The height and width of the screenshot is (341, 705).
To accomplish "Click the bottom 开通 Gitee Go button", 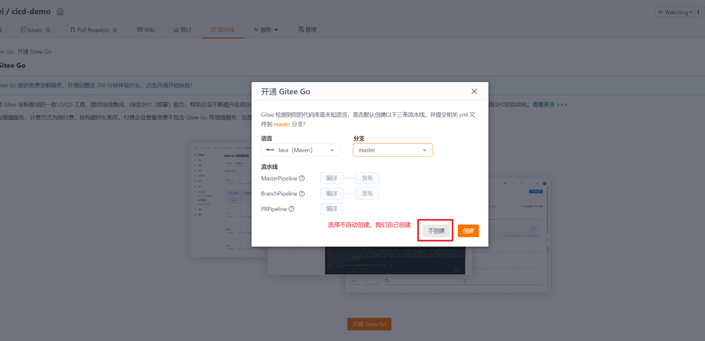I will [x=369, y=324].
